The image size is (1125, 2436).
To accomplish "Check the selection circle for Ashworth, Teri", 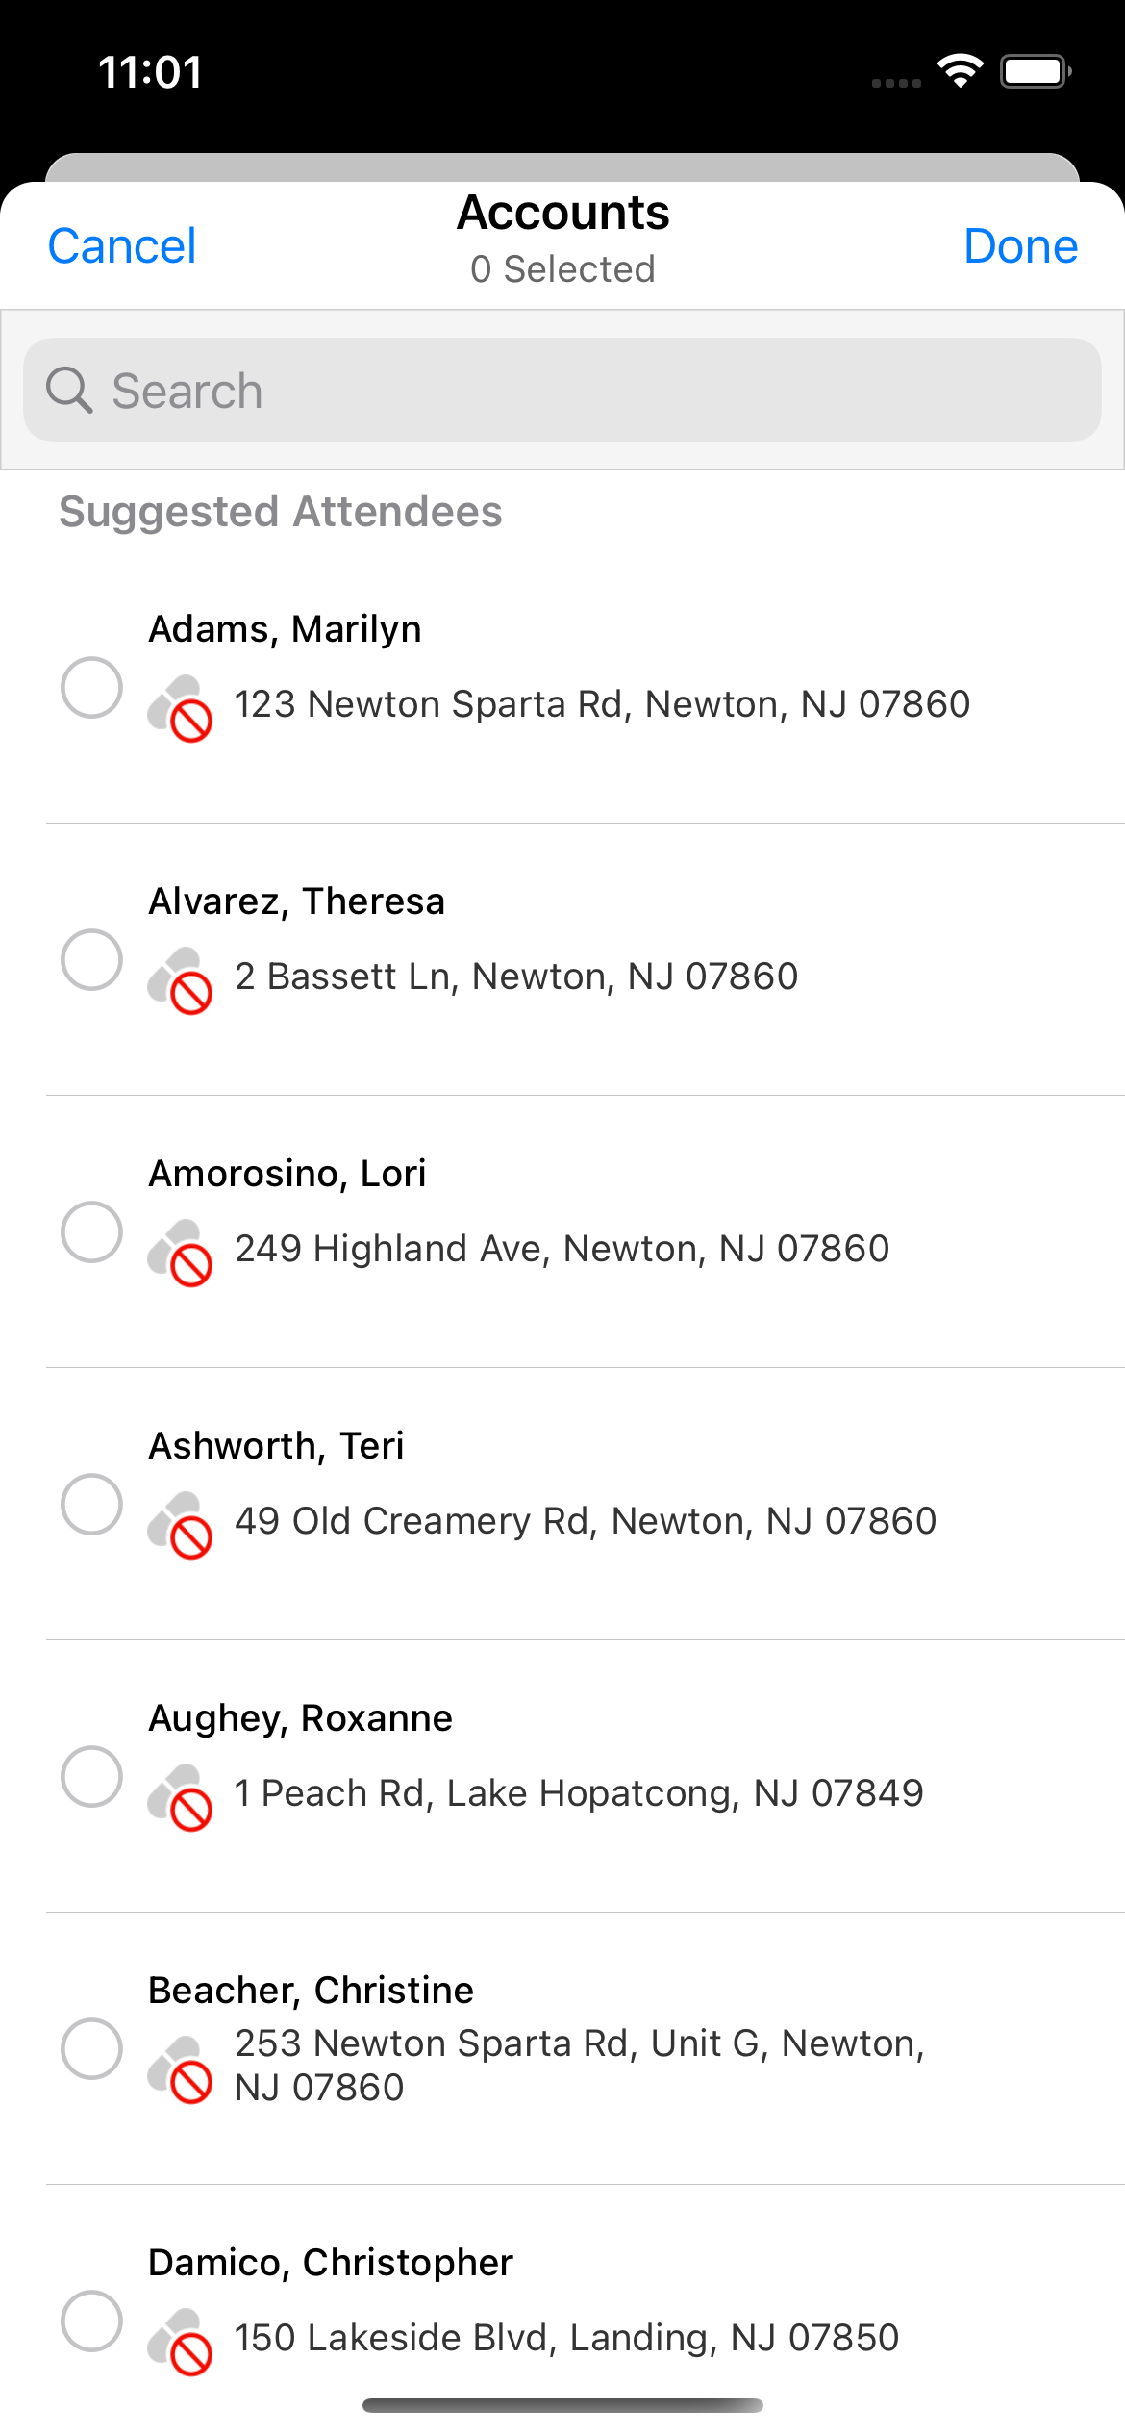I will (x=91, y=1504).
